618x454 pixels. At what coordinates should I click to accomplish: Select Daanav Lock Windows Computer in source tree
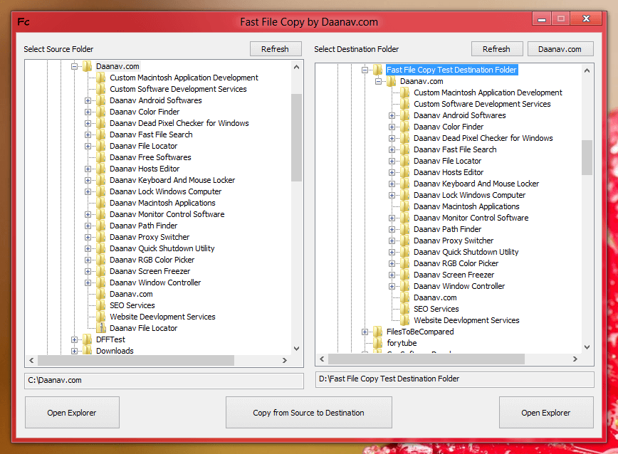(165, 191)
